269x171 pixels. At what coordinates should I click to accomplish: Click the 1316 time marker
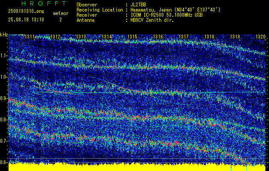[x=158, y=37]
